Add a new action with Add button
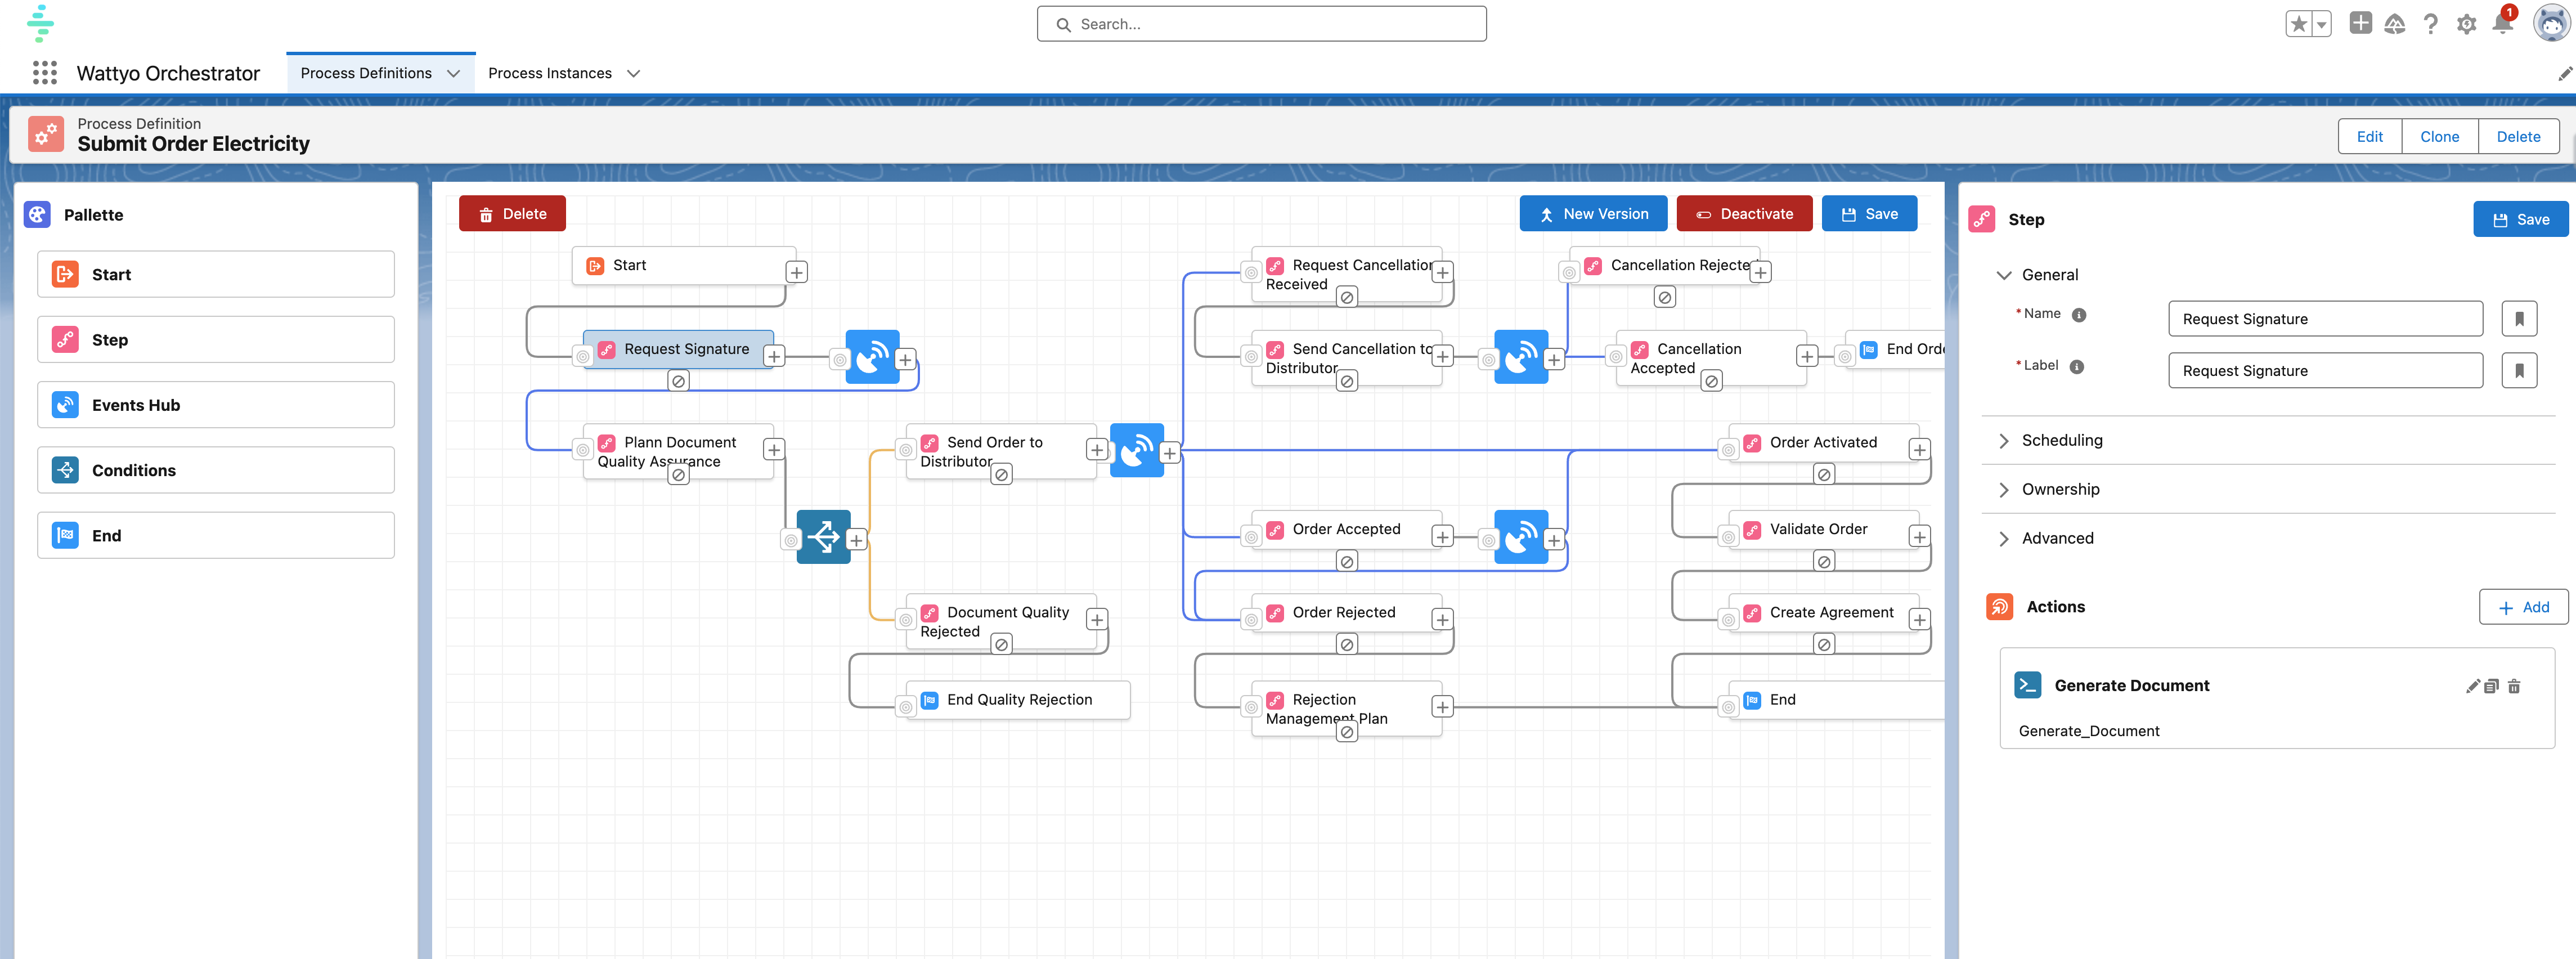 [x=2523, y=607]
